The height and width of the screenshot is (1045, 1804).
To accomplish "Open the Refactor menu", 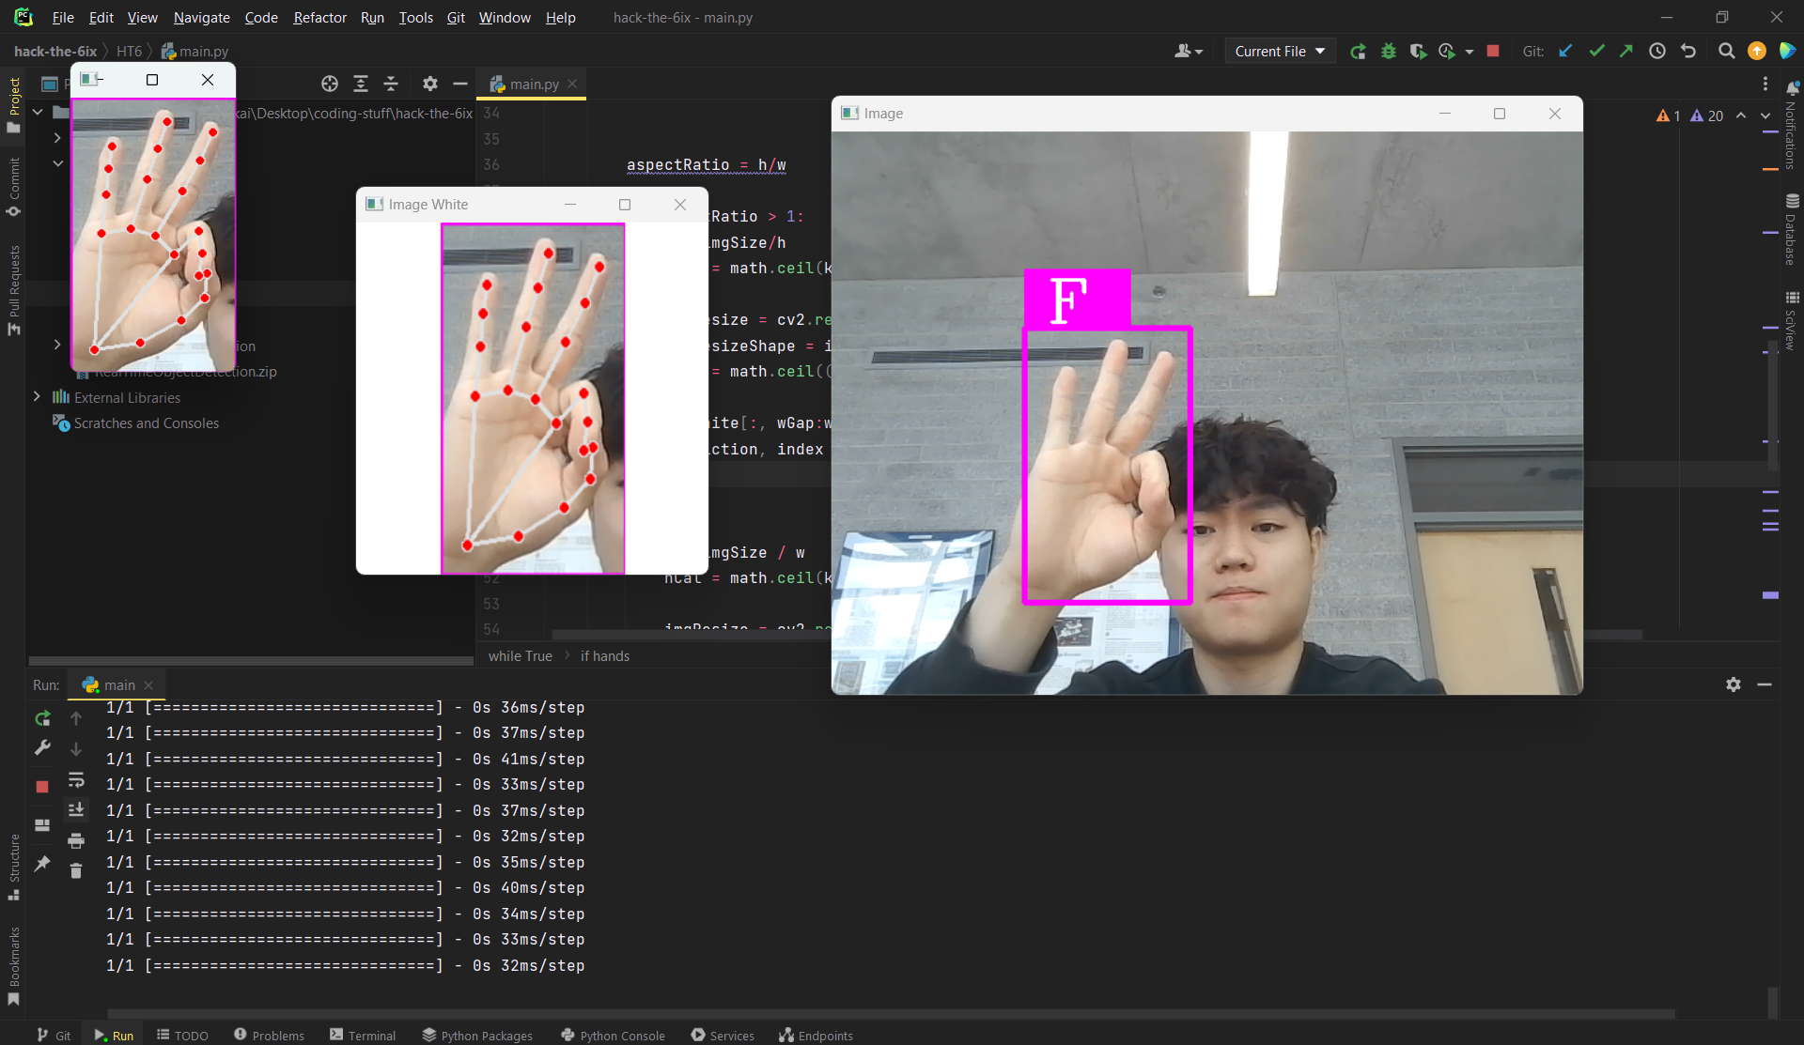I will point(319,18).
